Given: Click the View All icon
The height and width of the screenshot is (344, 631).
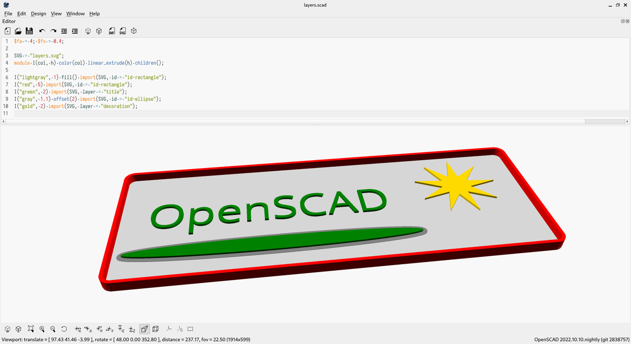Looking at the screenshot, I should [x=31, y=329].
